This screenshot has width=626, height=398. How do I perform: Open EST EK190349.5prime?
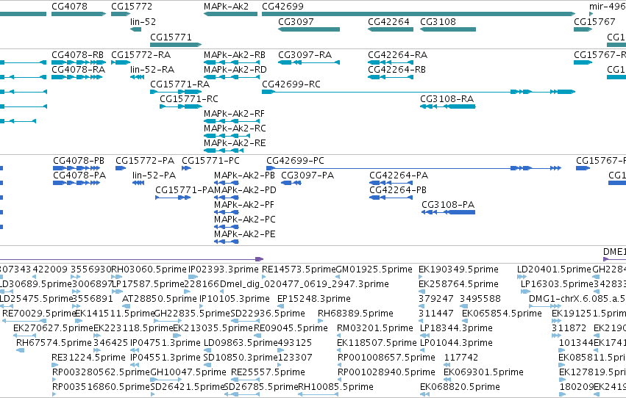pyautogui.click(x=458, y=269)
